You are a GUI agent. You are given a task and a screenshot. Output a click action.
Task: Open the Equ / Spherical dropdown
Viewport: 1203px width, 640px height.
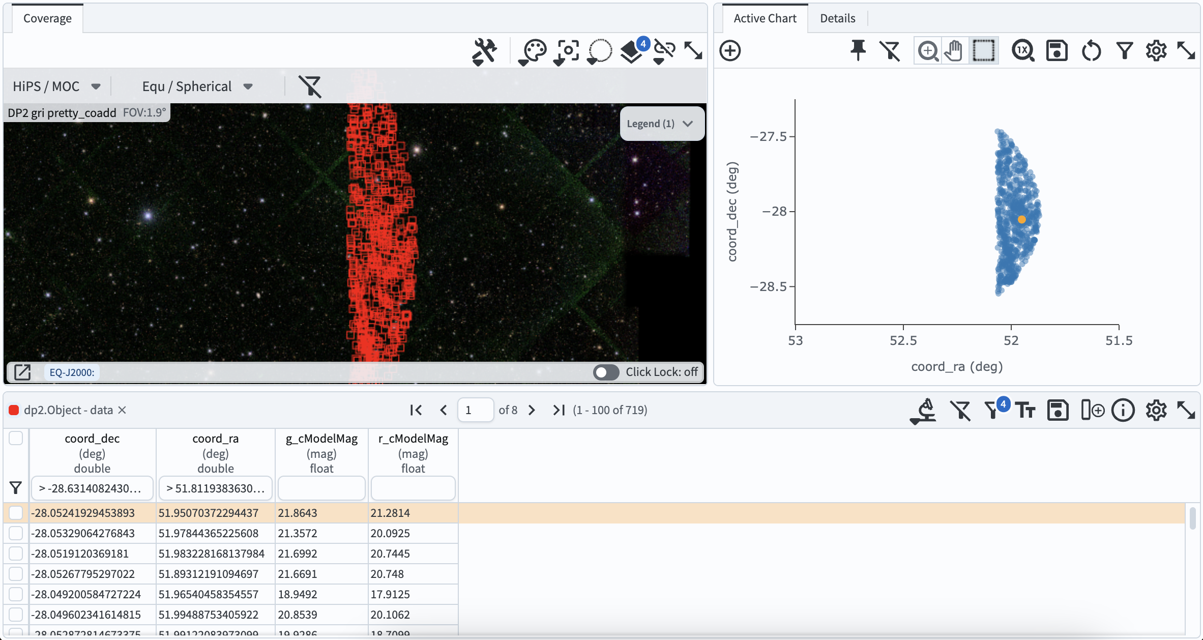pyautogui.click(x=197, y=86)
